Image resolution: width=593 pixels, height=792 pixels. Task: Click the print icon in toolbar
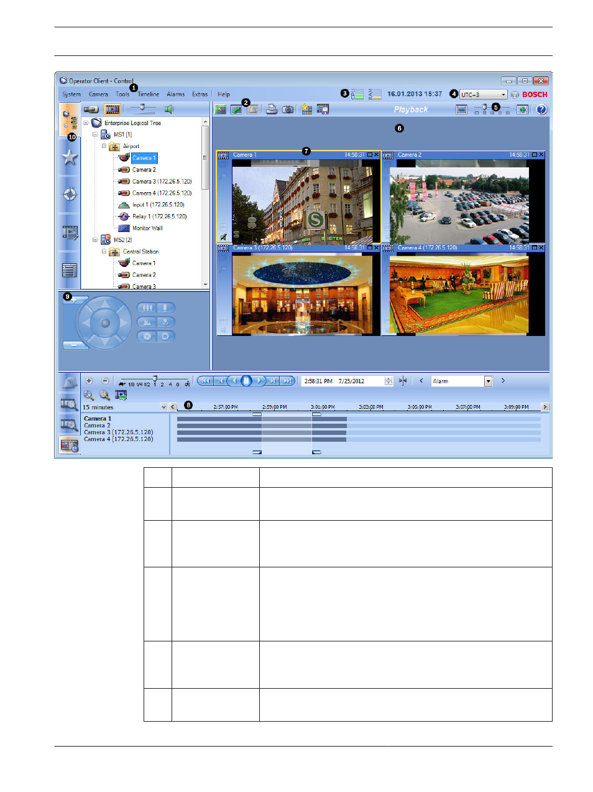pyautogui.click(x=272, y=109)
